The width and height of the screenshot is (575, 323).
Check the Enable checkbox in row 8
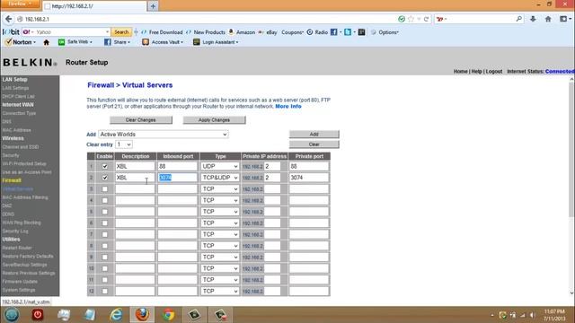(105, 246)
